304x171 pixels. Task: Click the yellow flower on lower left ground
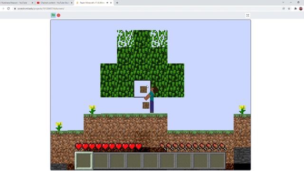coord(59,126)
